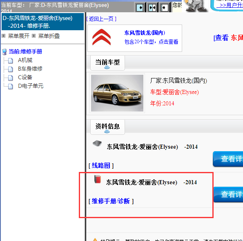Click the document icon next to A机械
Image resolution: width=243 pixels, height=241 pixels.
(x=10, y=60)
